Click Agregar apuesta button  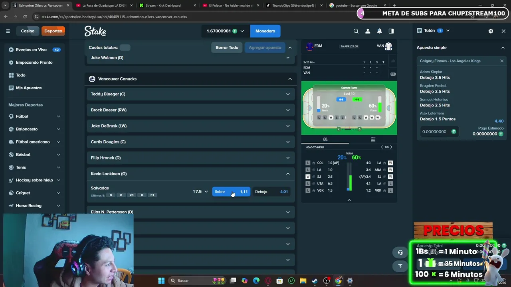pyautogui.click(x=265, y=47)
